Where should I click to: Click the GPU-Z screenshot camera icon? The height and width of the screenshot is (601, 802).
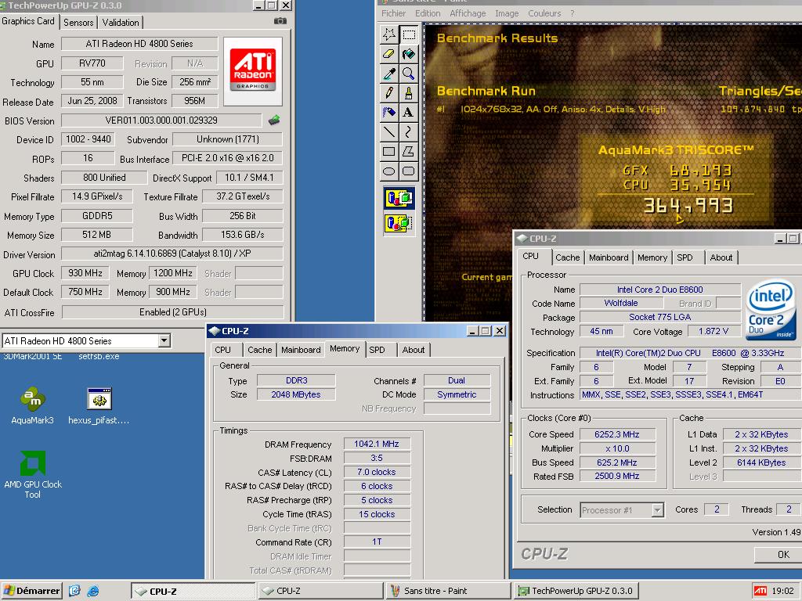tap(280, 21)
